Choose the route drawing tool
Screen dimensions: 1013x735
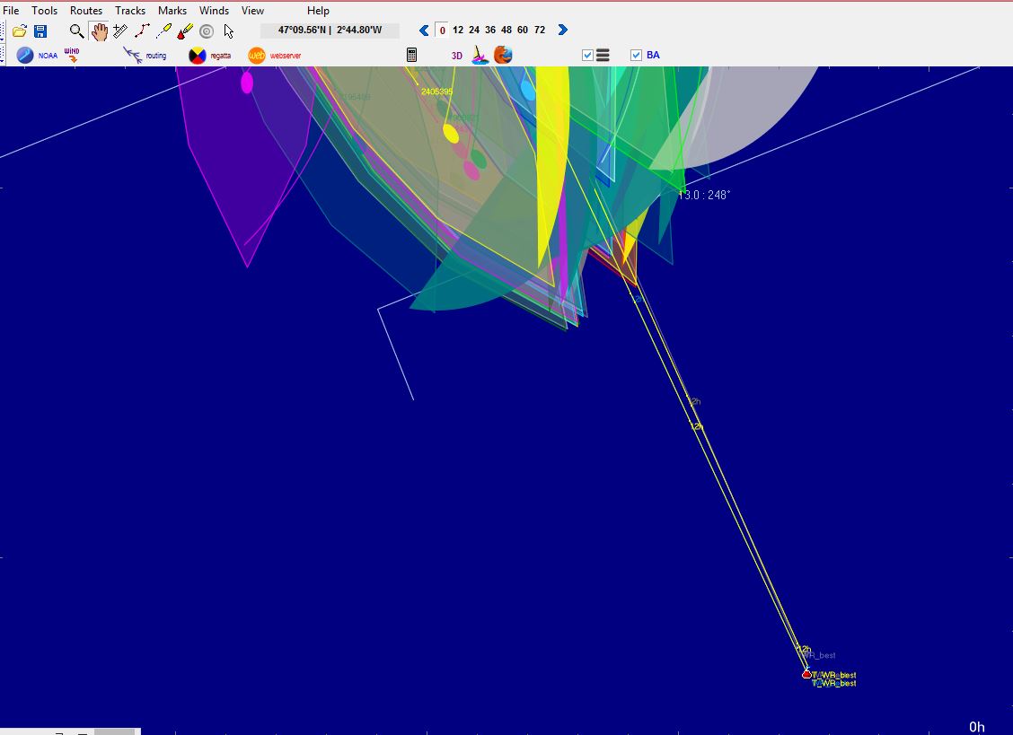pos(142,31)
